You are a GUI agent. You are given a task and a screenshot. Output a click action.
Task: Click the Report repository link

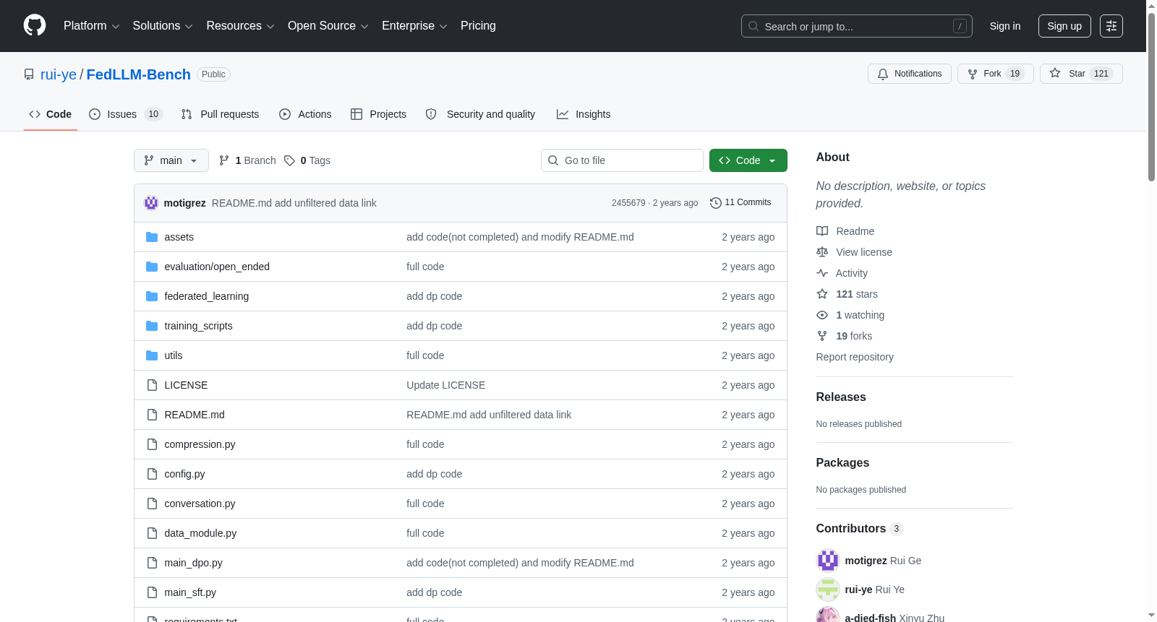(x=855, y=357)
